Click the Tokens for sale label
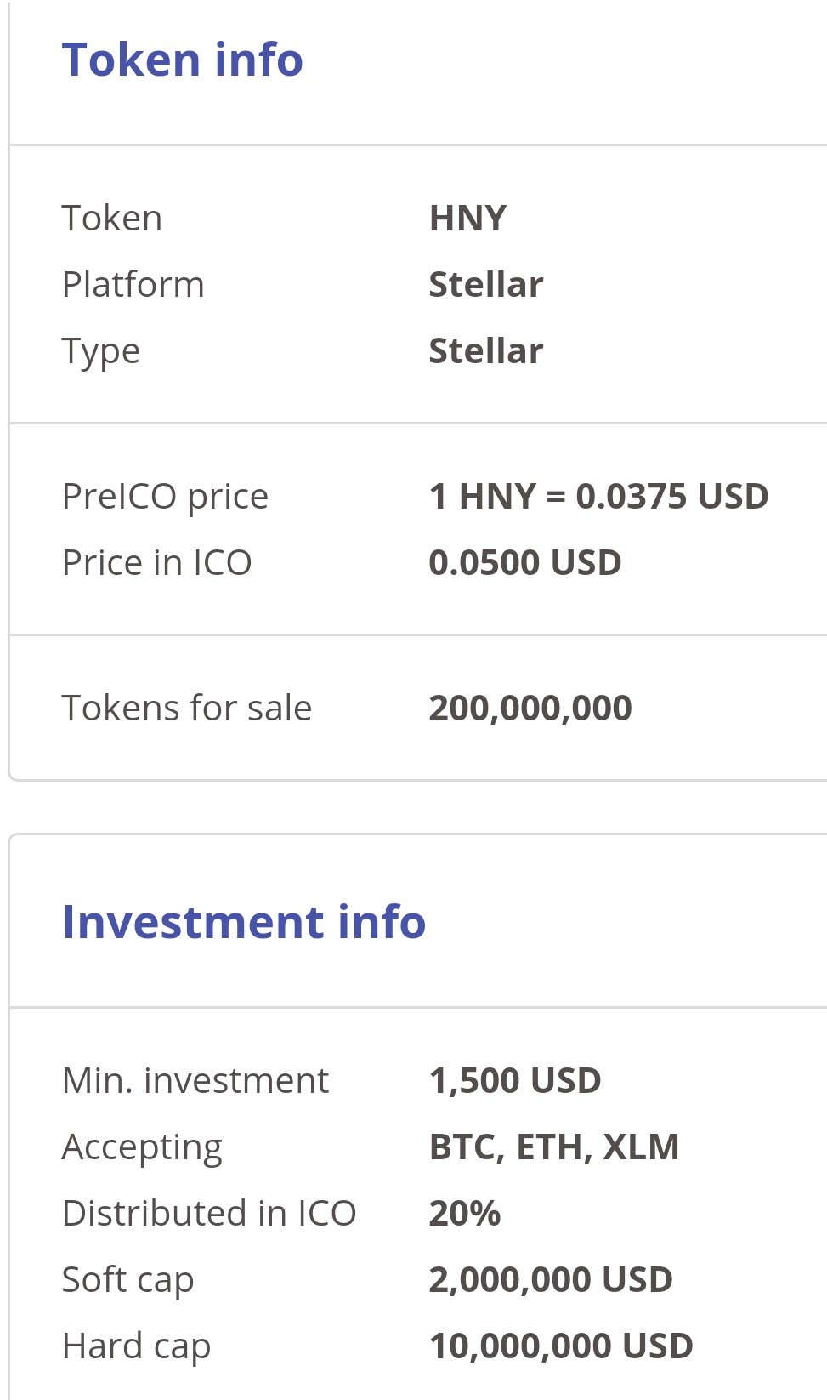Image resolution: width=827 pixels, height=1400 pixels. point(187,709)
